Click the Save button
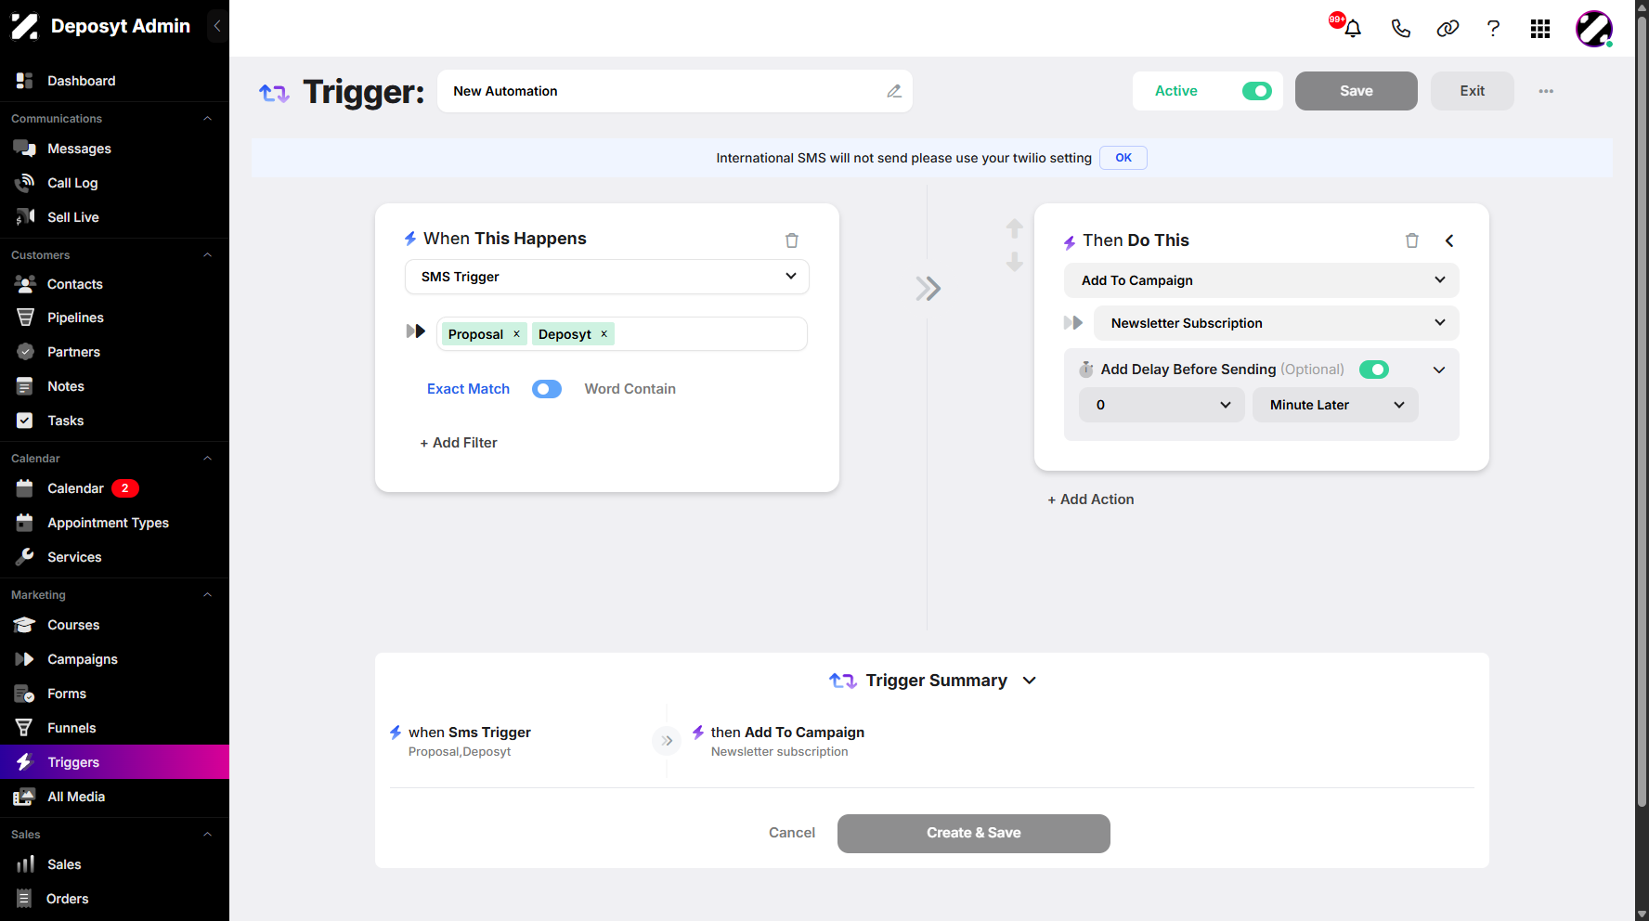 click(1357, 91)
